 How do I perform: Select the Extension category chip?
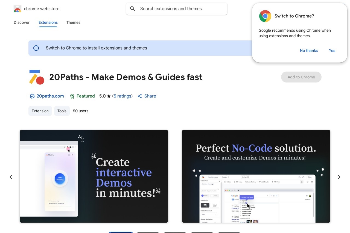[x=40, y=111]
